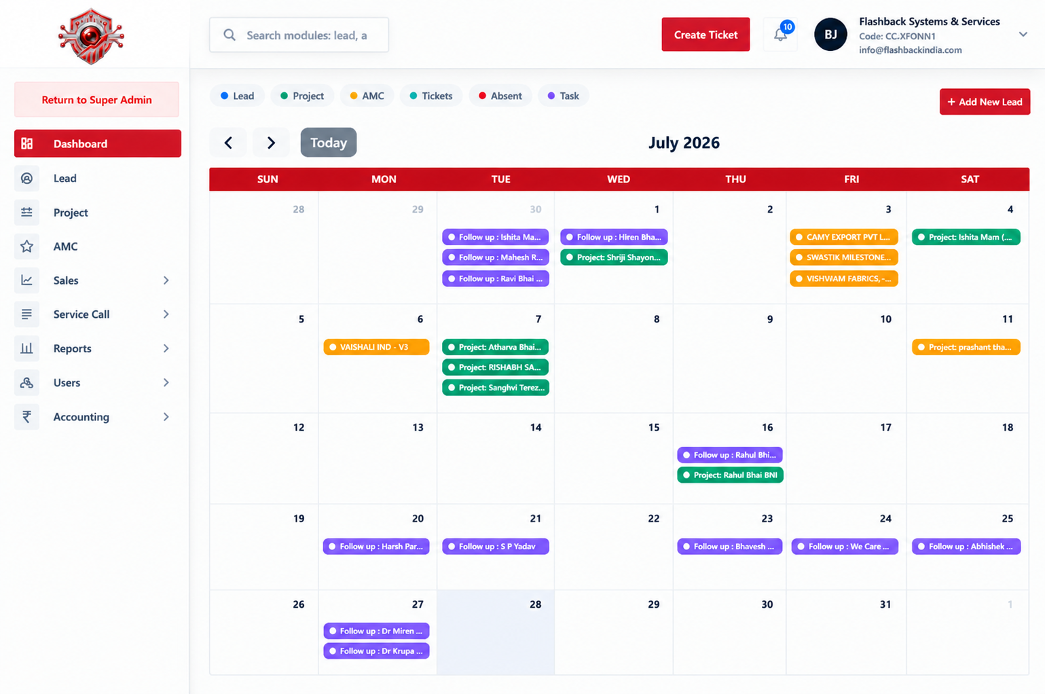Click the Sales chart icon

point(26,280)
